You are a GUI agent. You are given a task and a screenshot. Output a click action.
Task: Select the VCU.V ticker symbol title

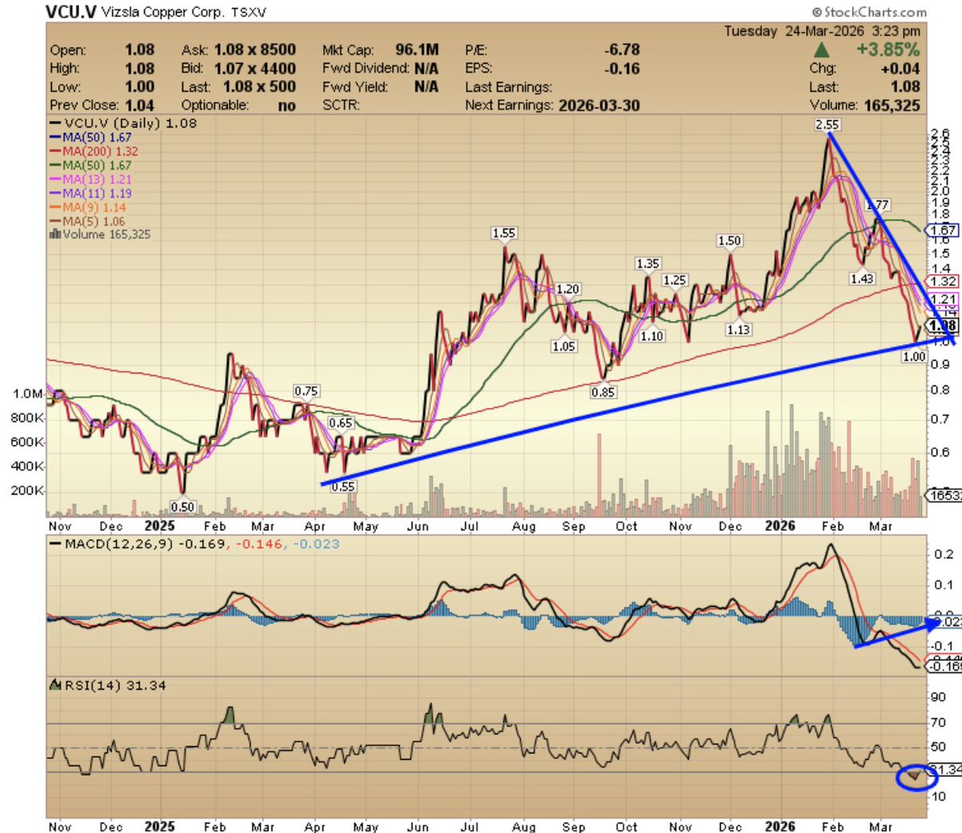(x=71, y=12)
